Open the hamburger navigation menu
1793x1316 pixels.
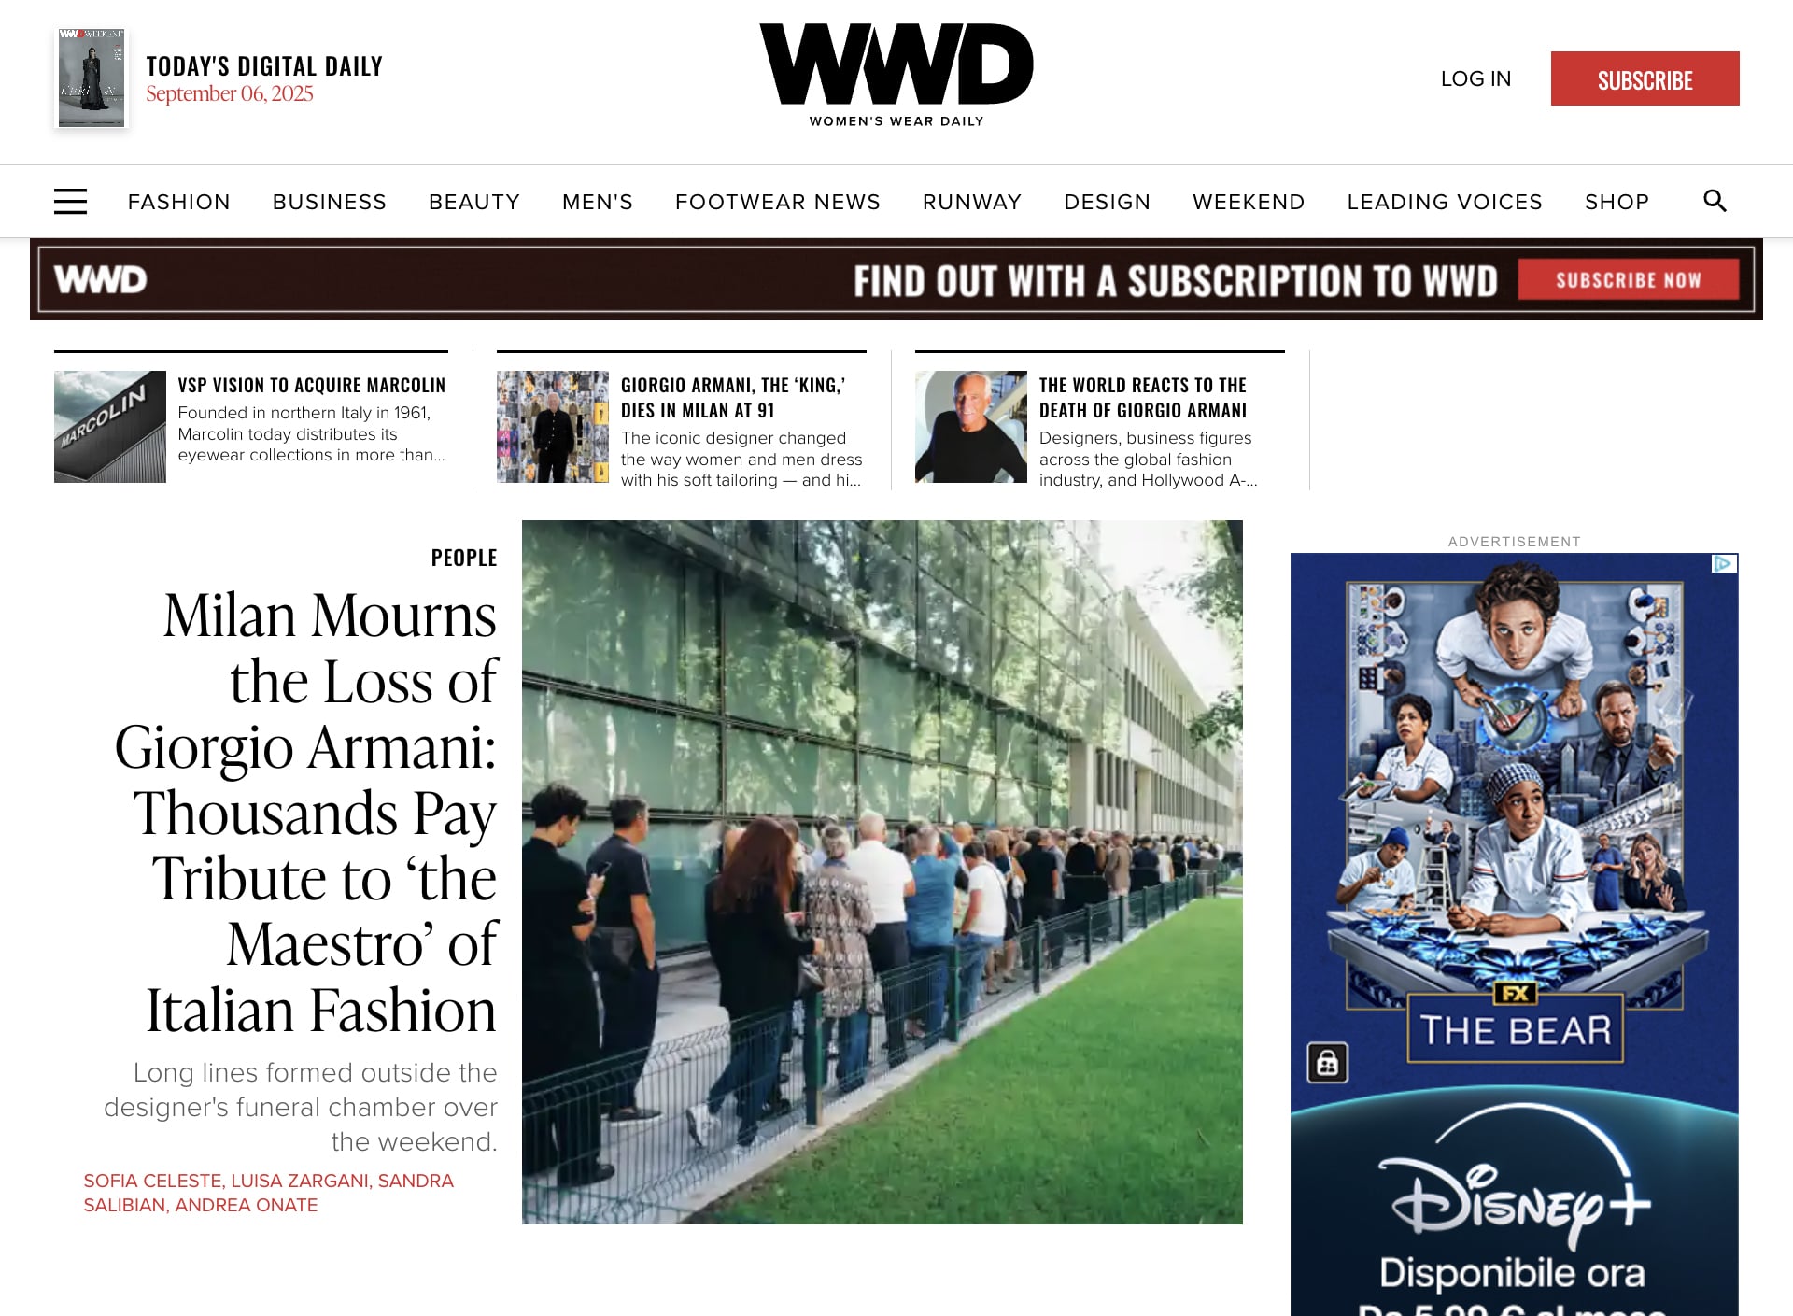pos(70,202)
